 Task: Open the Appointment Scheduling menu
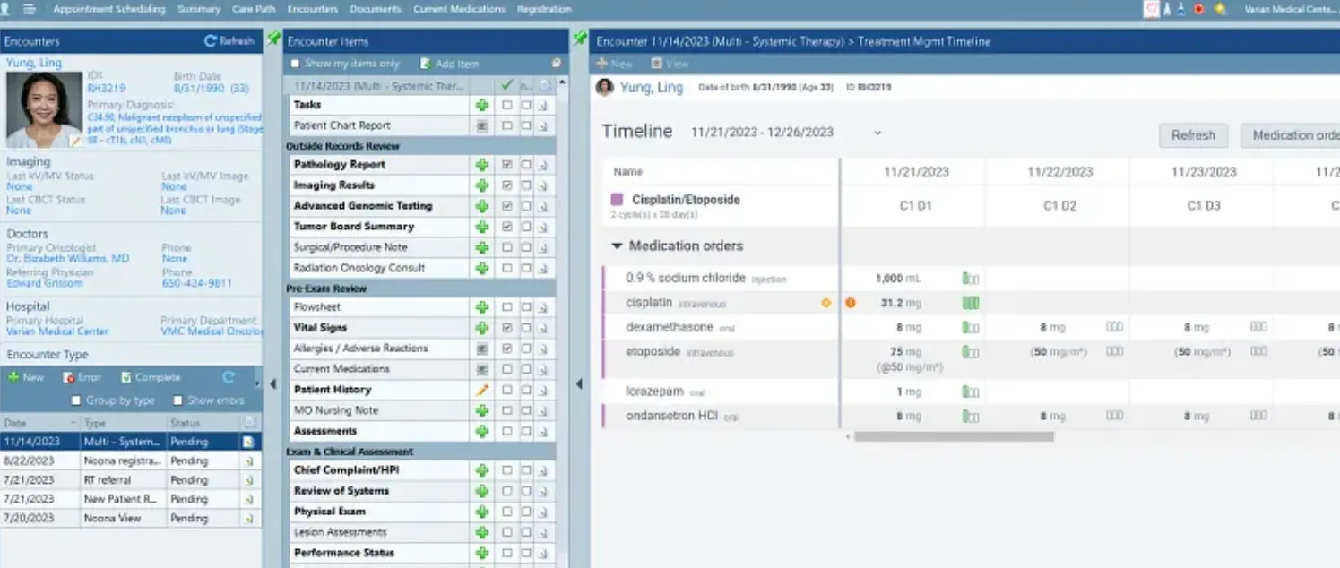(x=108, y=9)
